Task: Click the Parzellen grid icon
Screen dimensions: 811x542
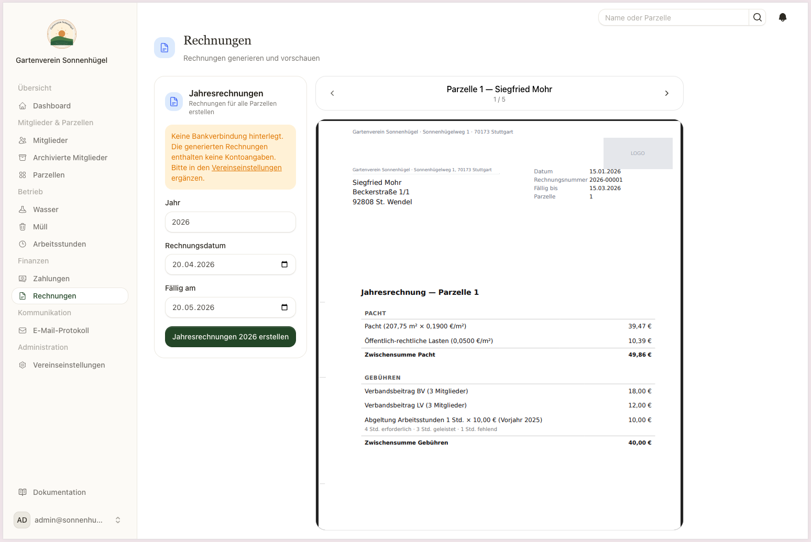Action: click(x=23, y=175)
